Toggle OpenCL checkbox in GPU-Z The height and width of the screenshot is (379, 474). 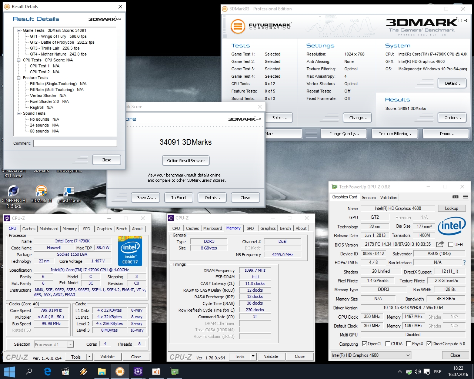(x=364, y=344)
